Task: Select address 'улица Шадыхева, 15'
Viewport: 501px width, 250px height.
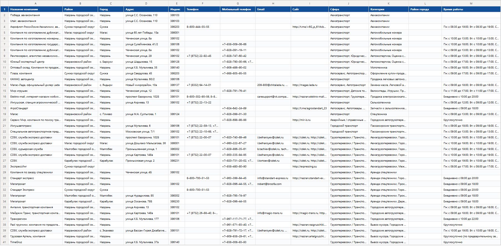Action: [146, 62]
